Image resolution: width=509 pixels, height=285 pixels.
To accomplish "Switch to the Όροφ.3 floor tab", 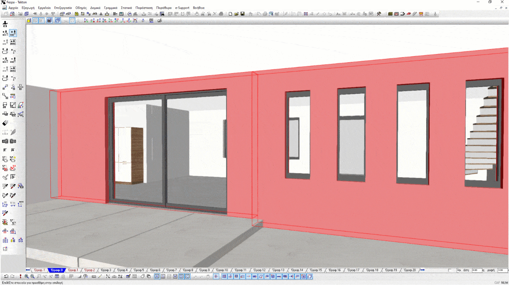I will [x=106, y=270].
